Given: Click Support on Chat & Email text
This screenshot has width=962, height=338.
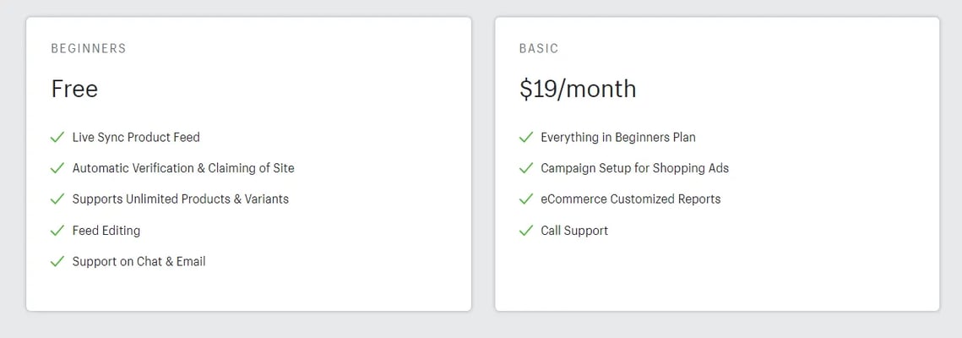Looking at the screenshot, I should 139,262.
